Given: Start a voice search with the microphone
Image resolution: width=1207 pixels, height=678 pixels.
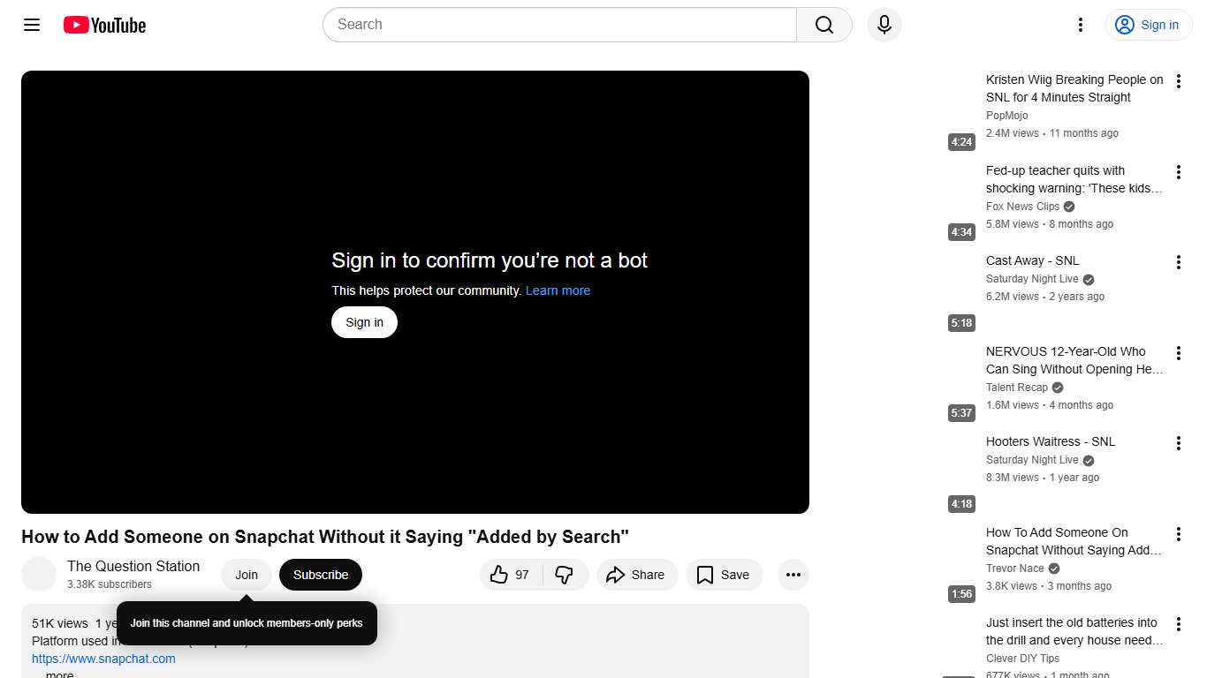Looking at the screenshot, I should [884, 25].
